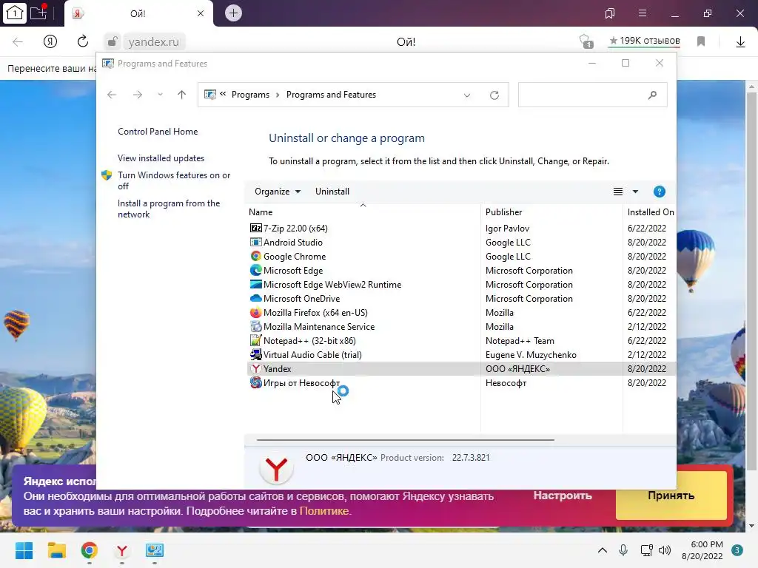
Task: Open Turn Windows features on or off
Action: tap(174, 180)
